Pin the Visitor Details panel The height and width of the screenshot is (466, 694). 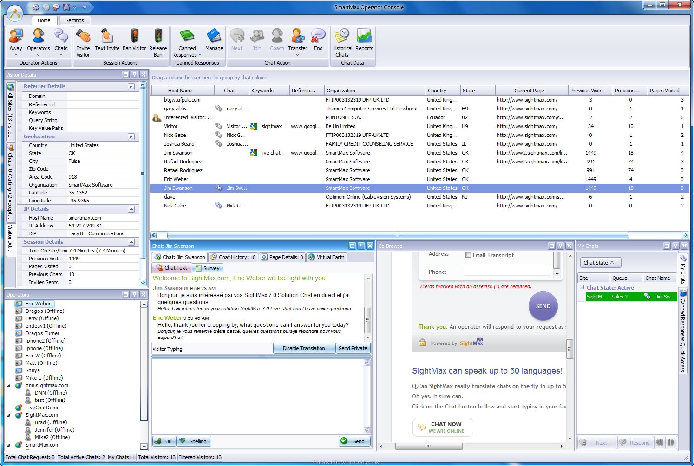[x=134, y=74]
